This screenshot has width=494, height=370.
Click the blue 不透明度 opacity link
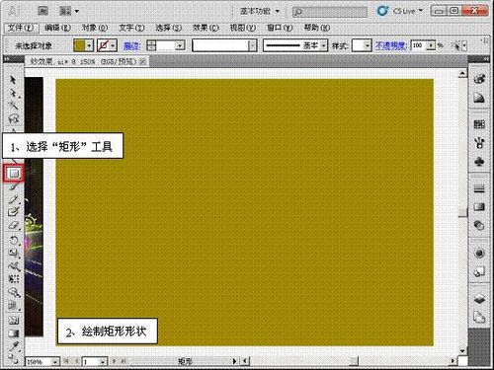(391, 45)
